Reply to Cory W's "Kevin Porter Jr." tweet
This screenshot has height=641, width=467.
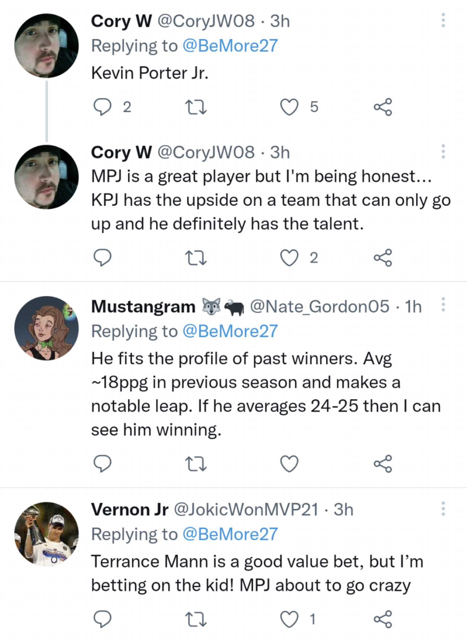click(102, 107)
